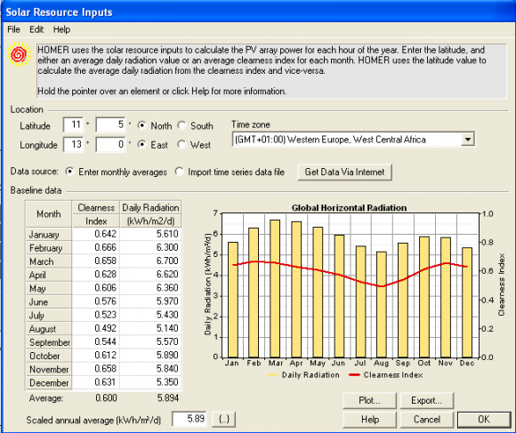
Task: Select September daily radiation cell 5.570
Action: click(x=150, y=341)
